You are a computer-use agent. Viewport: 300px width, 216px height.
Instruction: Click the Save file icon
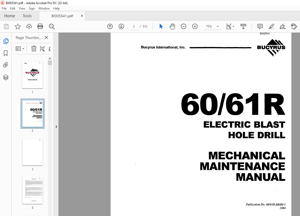click(6, 26)
